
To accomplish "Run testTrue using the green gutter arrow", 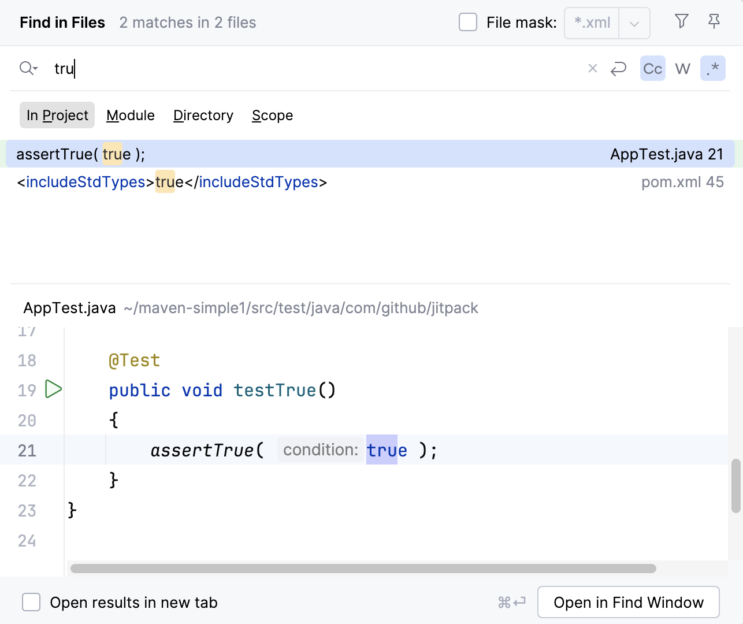I will tap(53, 389).
